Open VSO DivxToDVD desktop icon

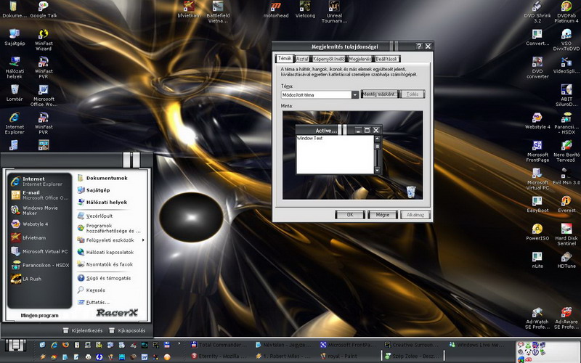(566, 40)
